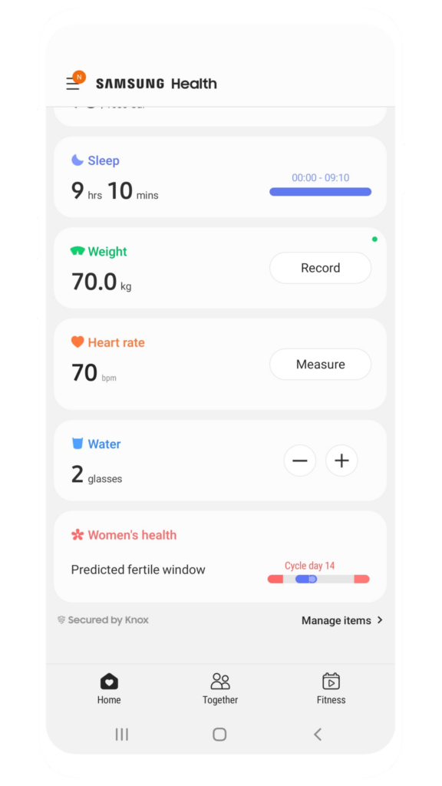The height and width of the screenshot is (786, 442).
Task: Switch to the Fitness tab
Action: pos(331,689)
